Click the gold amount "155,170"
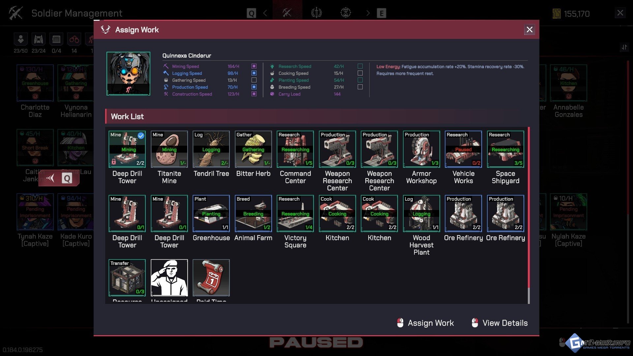 click(x=577, y=14)
